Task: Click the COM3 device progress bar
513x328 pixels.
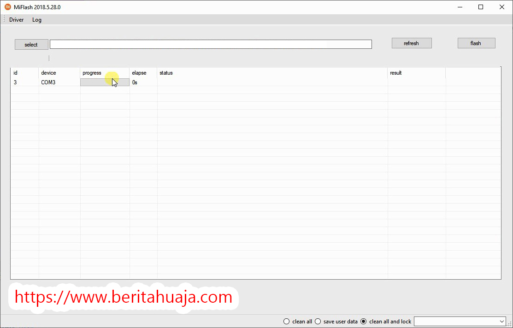Action: click(97, 82)
